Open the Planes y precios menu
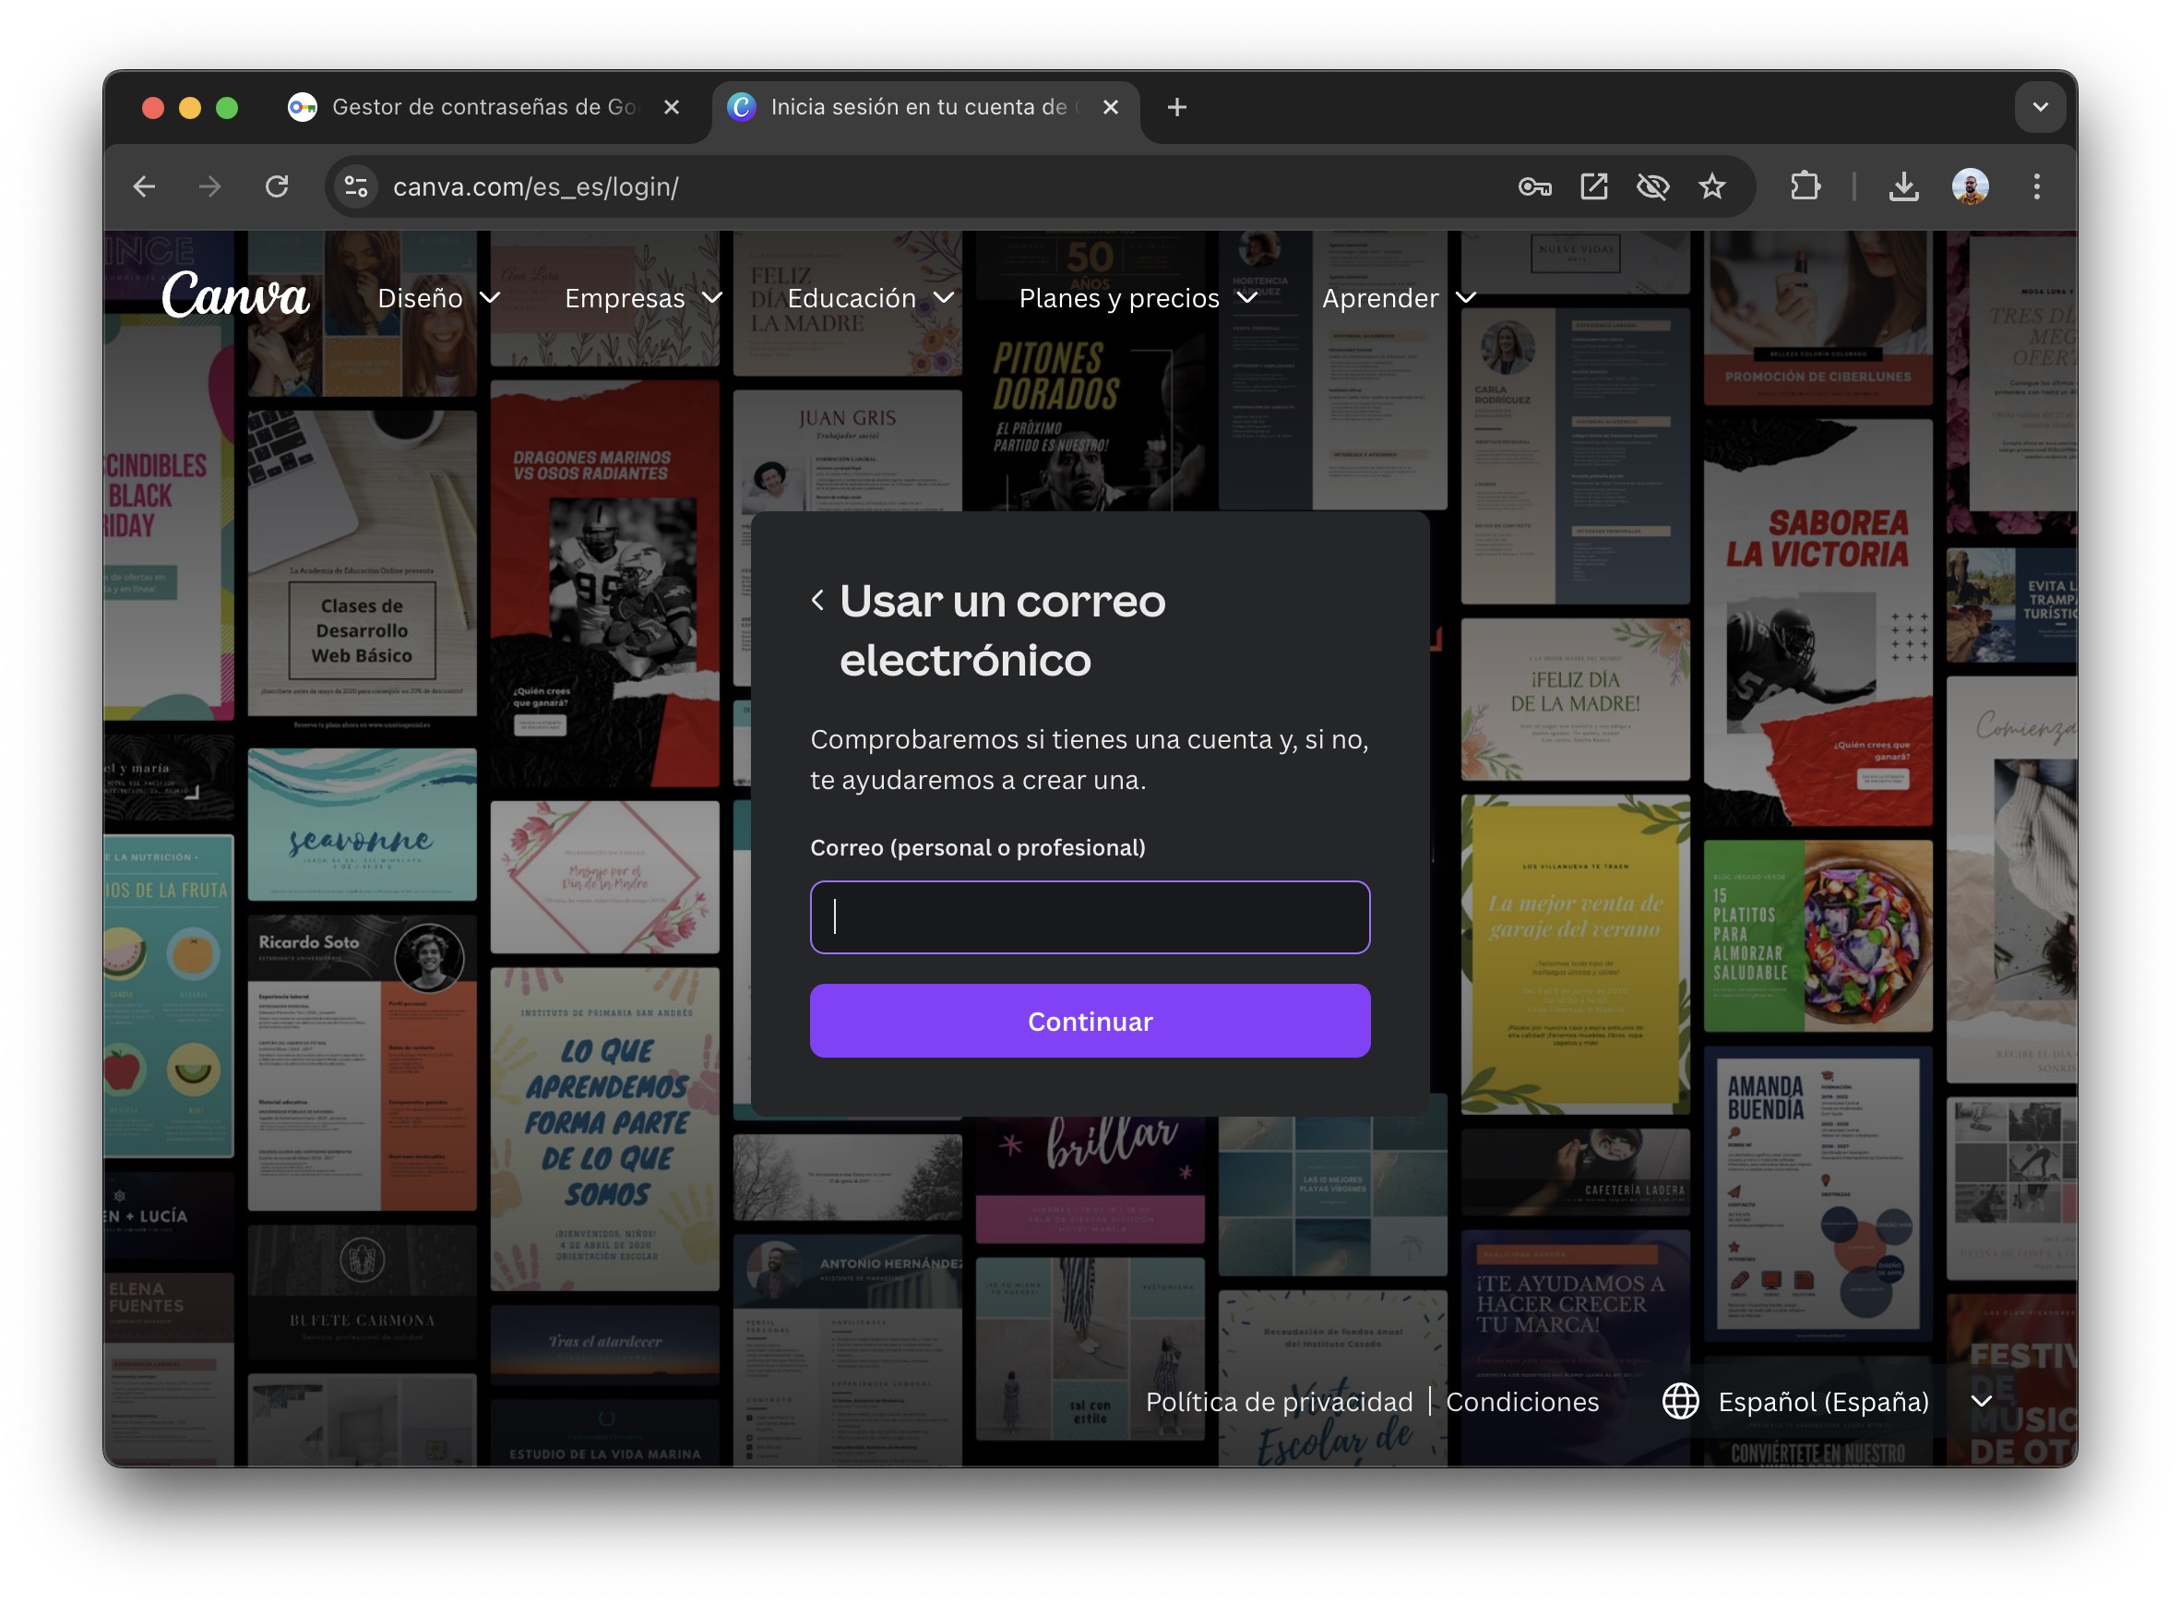This screenshot has width=2181, height=1604. pos(1119,298)
